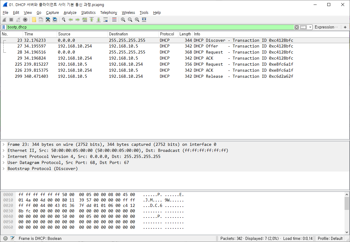Select packet 299 DHCP Release row
Image resolution: width=350 pixels, height=242 pixels.
175,76
